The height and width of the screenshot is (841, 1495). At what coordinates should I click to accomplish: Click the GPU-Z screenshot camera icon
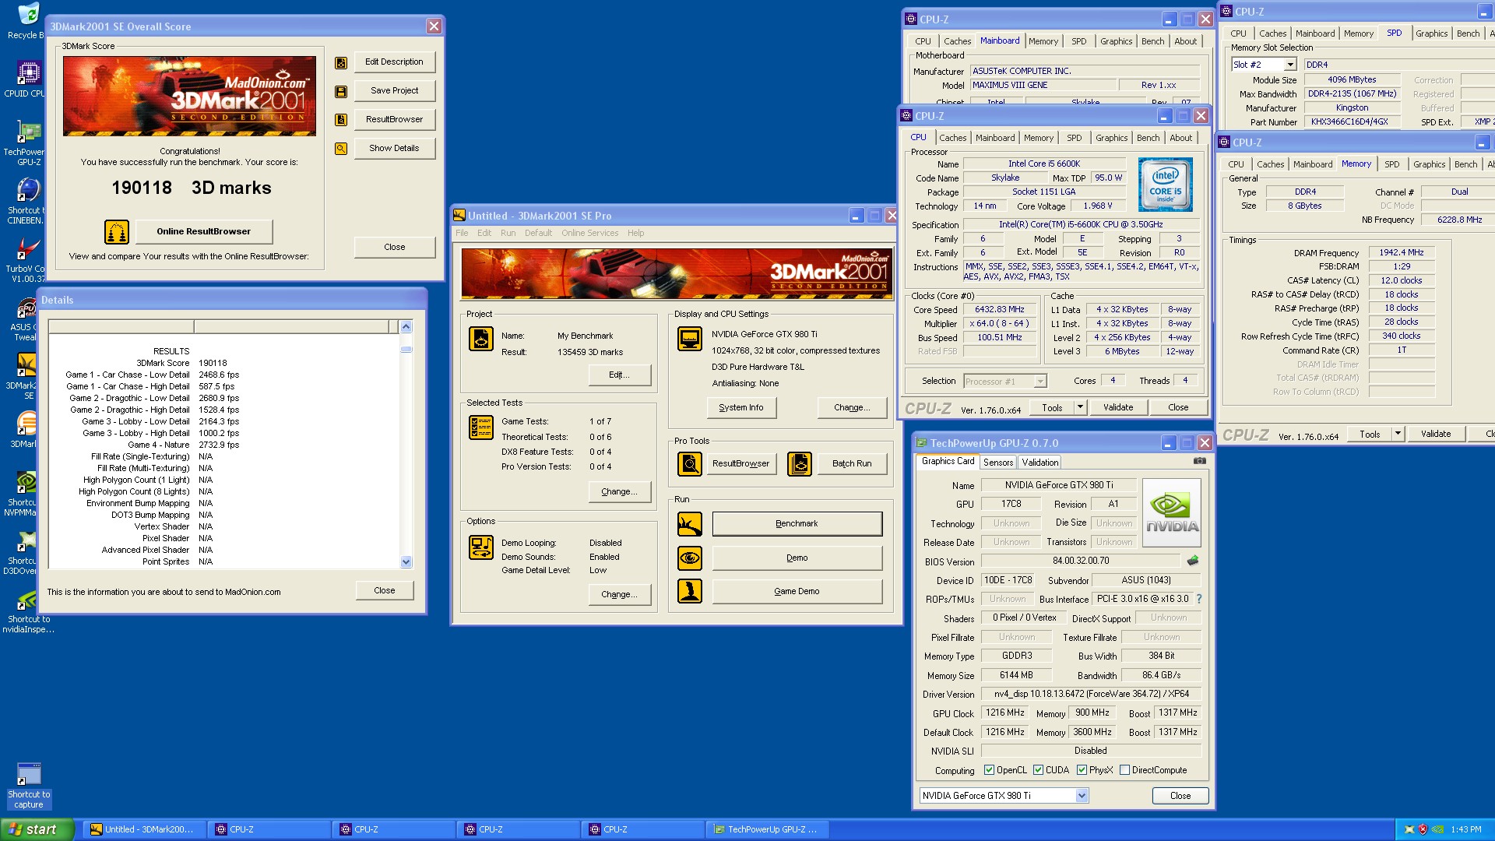point(1200,461)
